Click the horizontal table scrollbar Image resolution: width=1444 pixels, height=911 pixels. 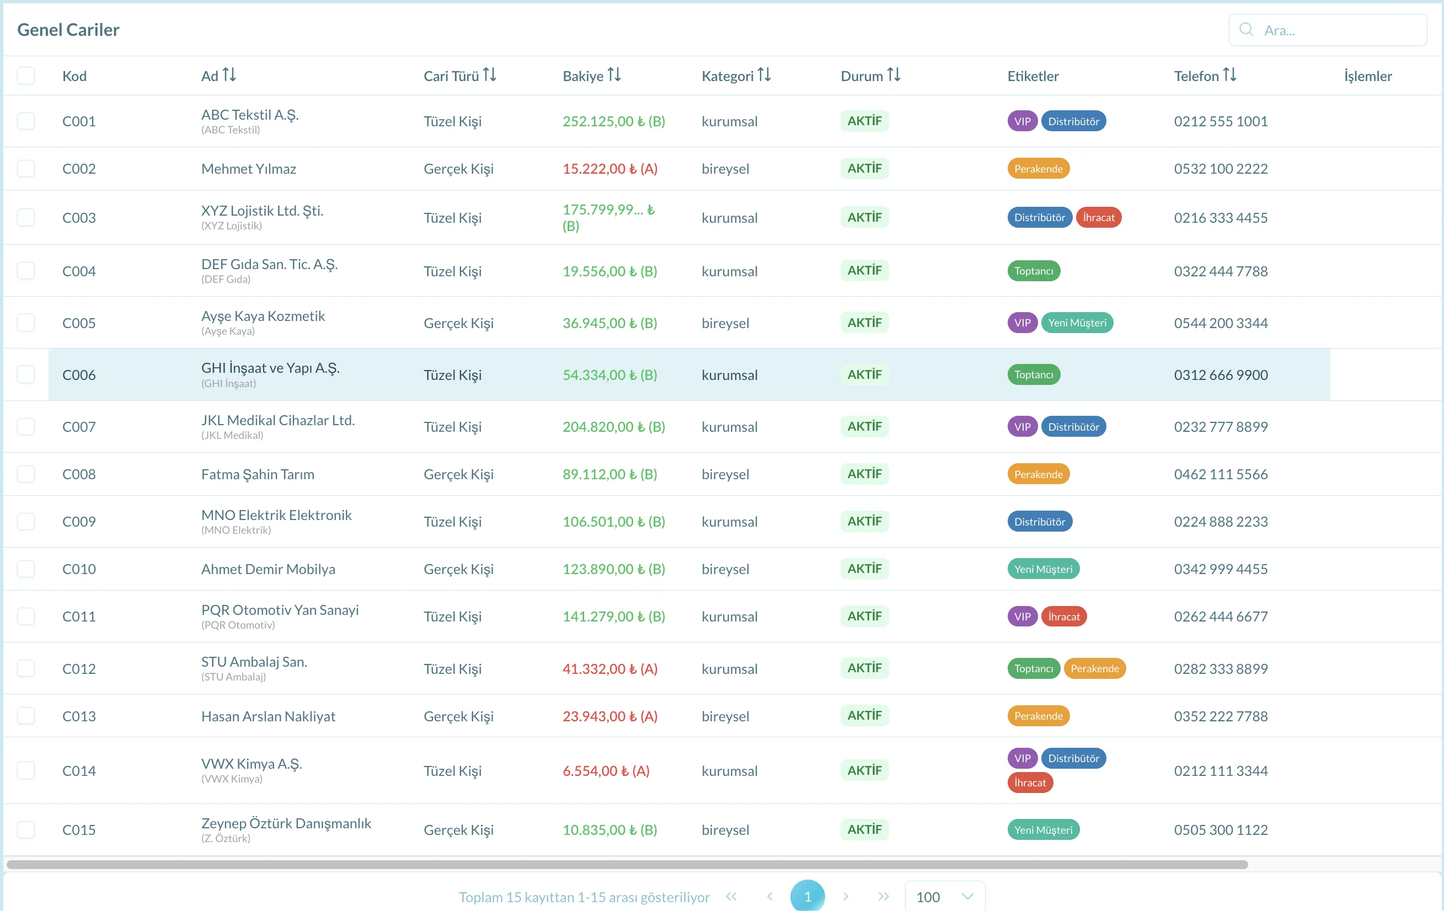(x=627, y=864)
